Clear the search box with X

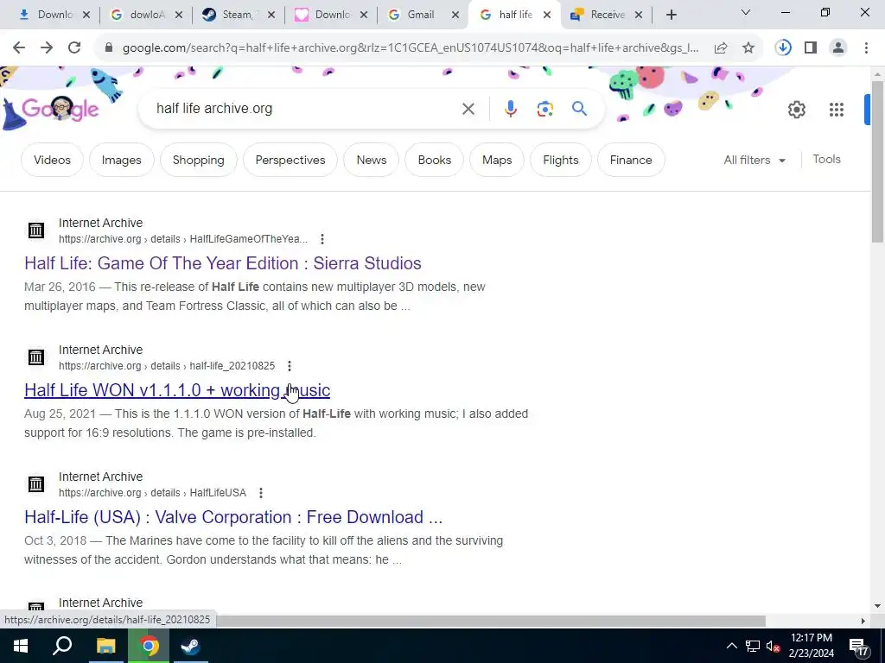(468, 109)
